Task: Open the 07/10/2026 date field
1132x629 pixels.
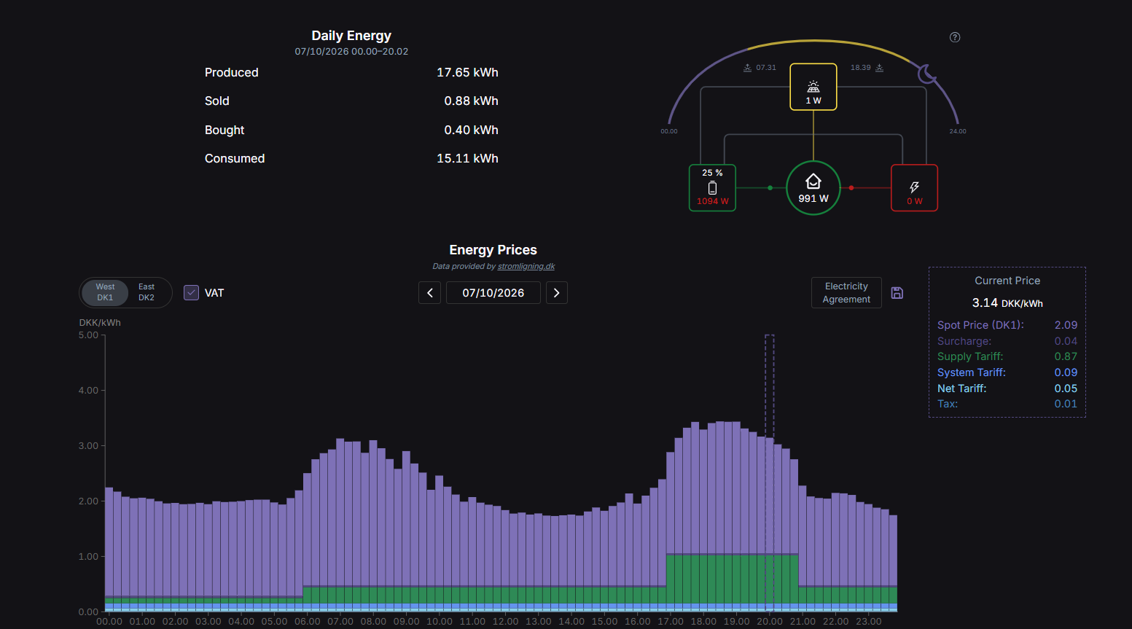Action: click(493, 293)
